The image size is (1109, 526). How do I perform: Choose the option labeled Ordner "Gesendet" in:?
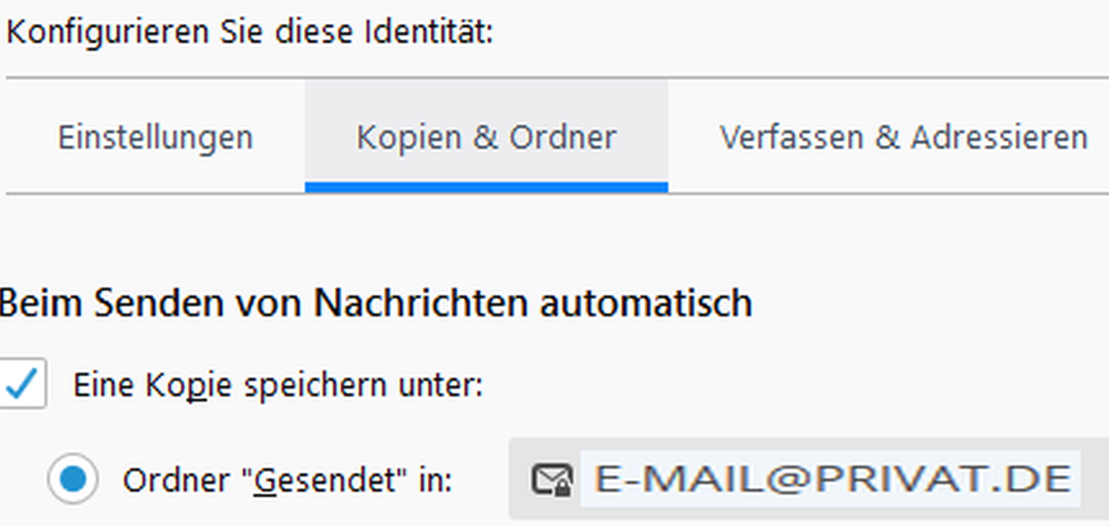287,481
